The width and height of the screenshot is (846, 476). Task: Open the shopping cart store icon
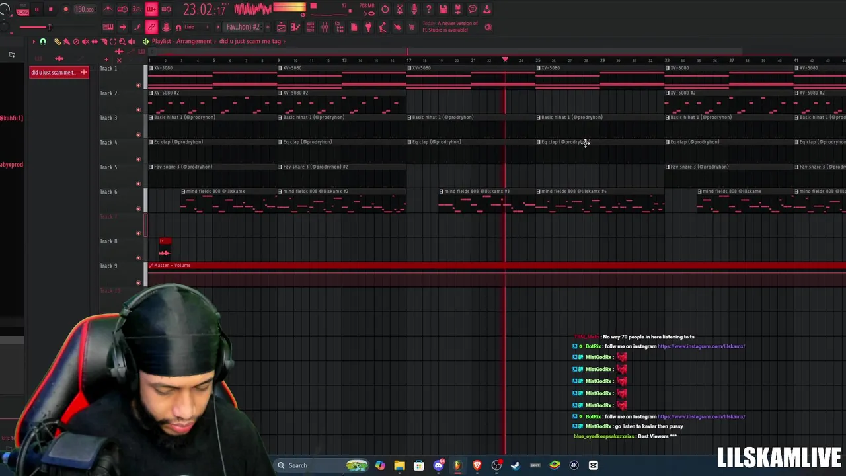[411, 27]
